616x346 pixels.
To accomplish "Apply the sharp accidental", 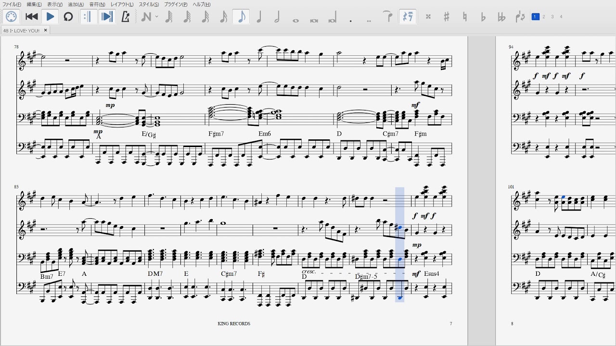I will (446, 17).
